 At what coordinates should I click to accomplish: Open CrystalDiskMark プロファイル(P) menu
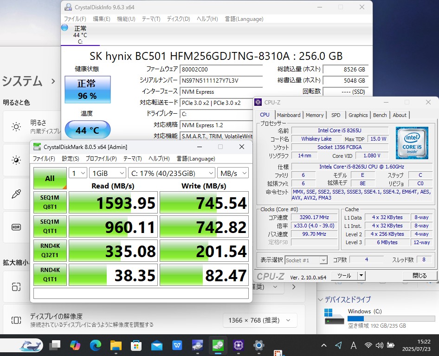(x=101, y=159)
